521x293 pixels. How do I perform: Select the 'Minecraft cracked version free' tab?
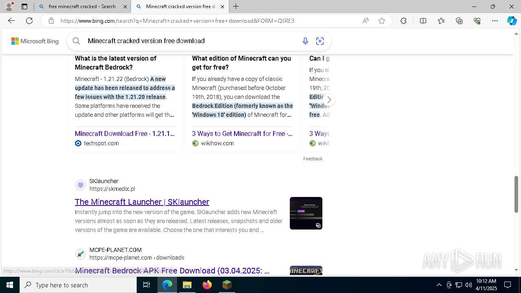pos(180,7)
